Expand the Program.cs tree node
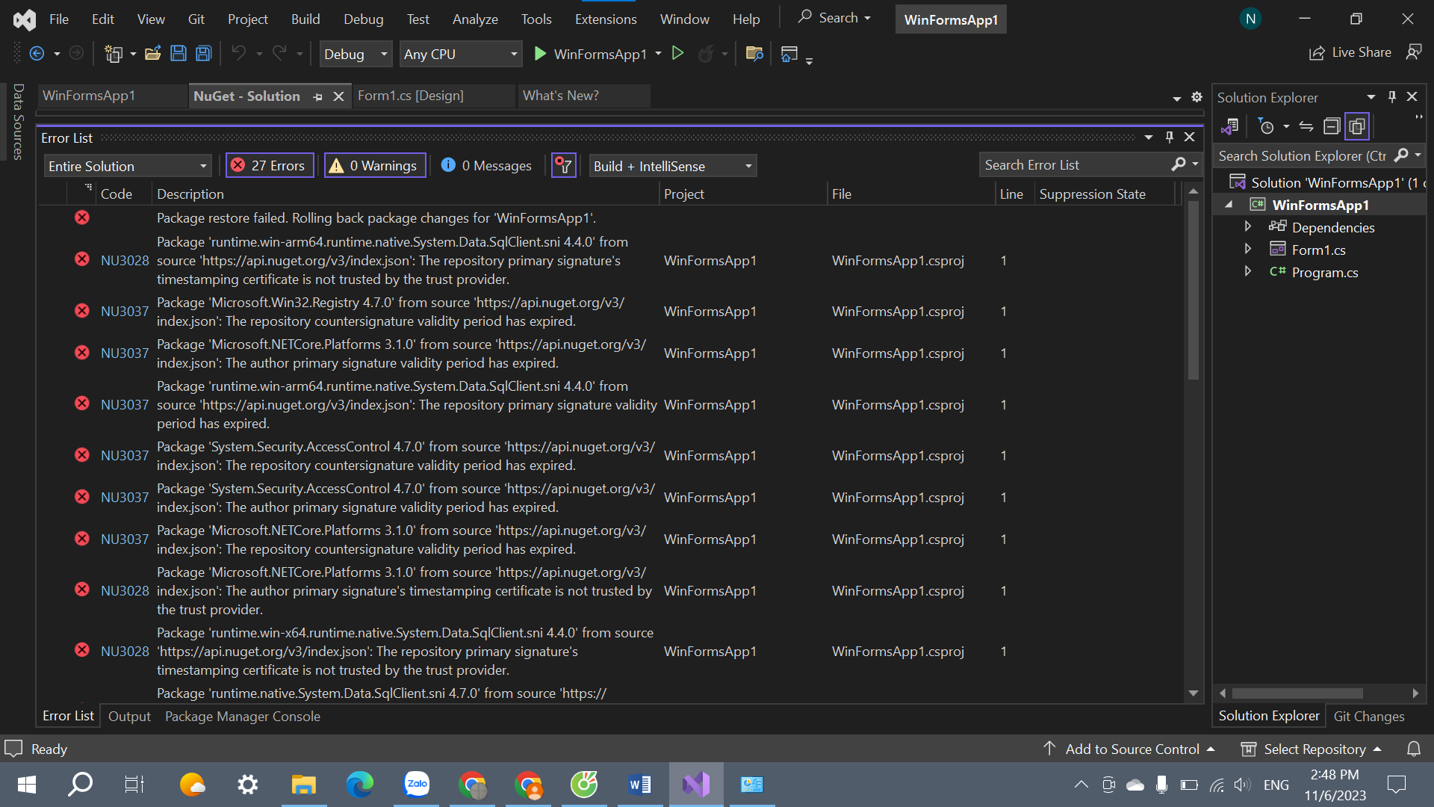The width and height of the screenshot is (1434, 807). point(1247,271)
